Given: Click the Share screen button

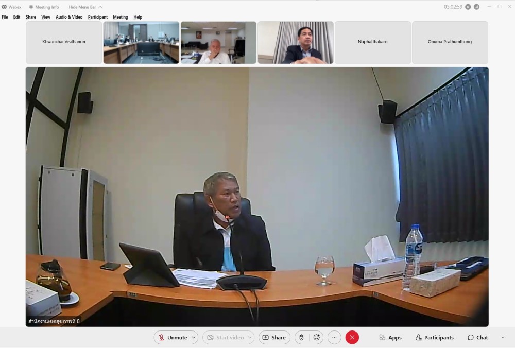Looking at the screenshot, I should click(274, 338).
